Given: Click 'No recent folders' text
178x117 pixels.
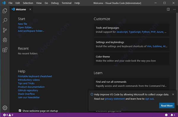Looking at the screenshot, I should pos(28,54).
